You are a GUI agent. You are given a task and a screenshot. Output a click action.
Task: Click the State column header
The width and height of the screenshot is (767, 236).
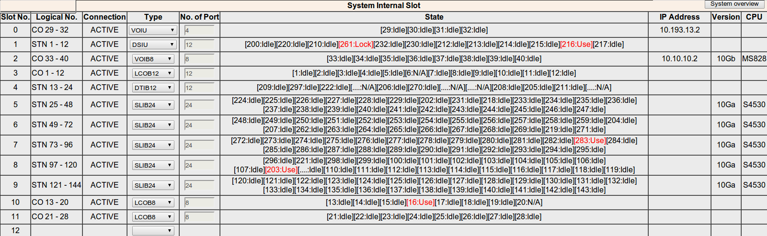[434, 17]
